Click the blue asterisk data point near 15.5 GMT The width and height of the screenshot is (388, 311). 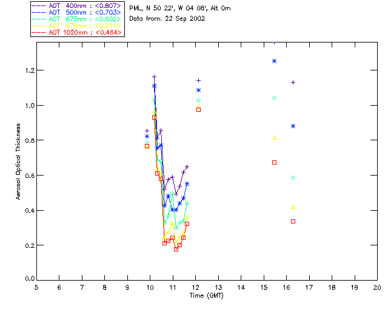(x=274, y=61)
